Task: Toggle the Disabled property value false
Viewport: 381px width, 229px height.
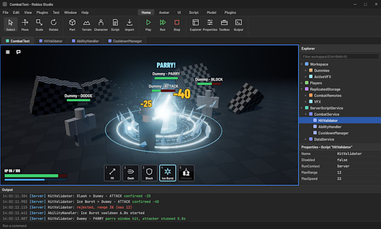Action: tap(342, 160)
